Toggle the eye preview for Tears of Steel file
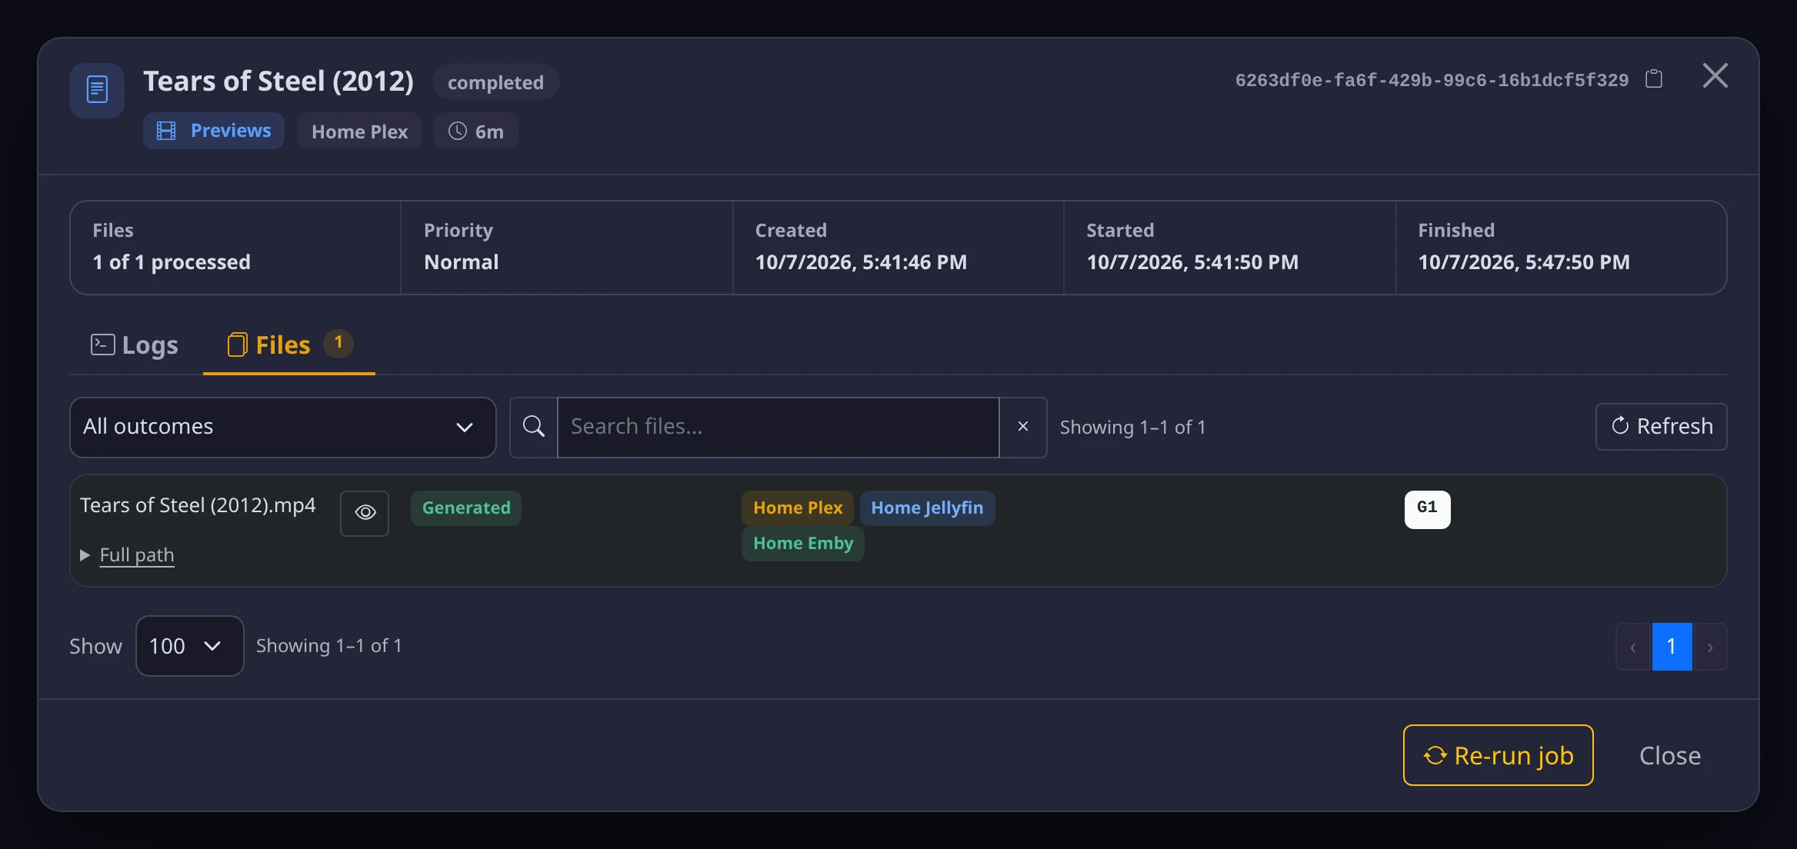1797x849 pixels. click(365, 513)
